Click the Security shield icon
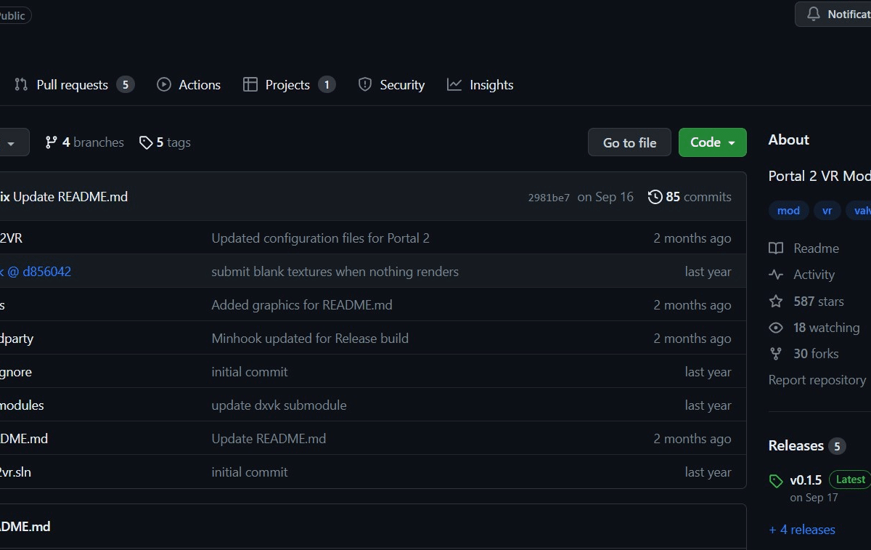This screenshot has height=550, width=871. pos(365,84)
